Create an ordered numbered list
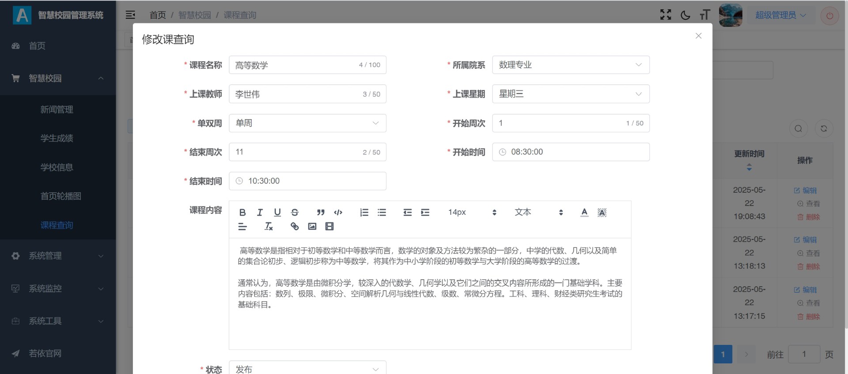848x374 pixels. (364, 213)
